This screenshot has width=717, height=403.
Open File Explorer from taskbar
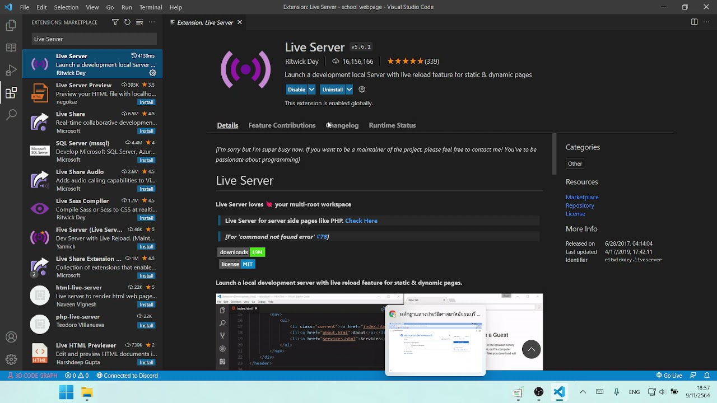click(87, 392)
